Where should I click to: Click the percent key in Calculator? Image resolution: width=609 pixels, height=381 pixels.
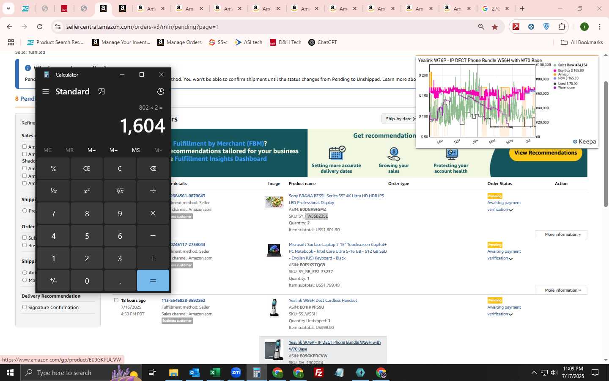coord(54,168)
